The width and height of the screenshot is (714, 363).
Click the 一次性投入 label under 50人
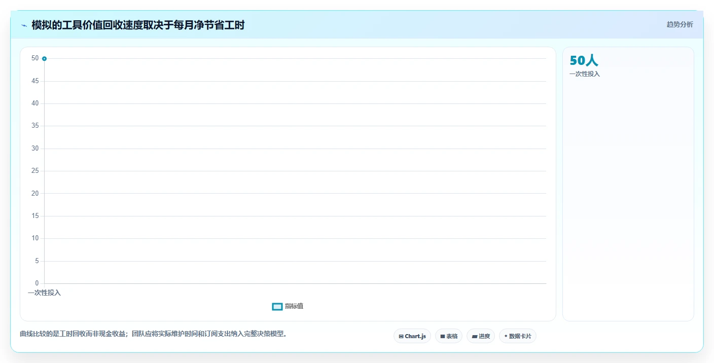tap(585, 74)
